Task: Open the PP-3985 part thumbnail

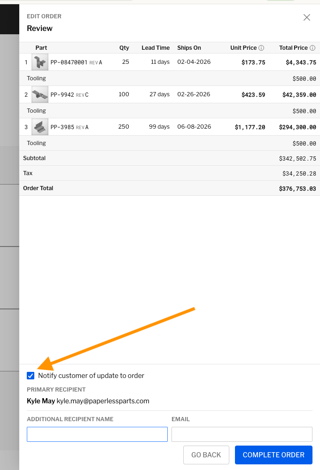Action: coord(40,127)
